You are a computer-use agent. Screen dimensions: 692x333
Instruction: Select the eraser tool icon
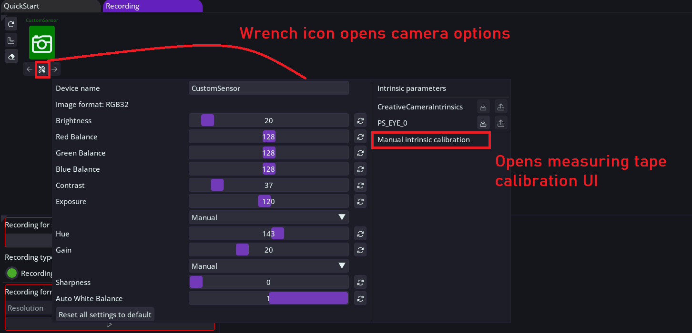coord(11,56)
